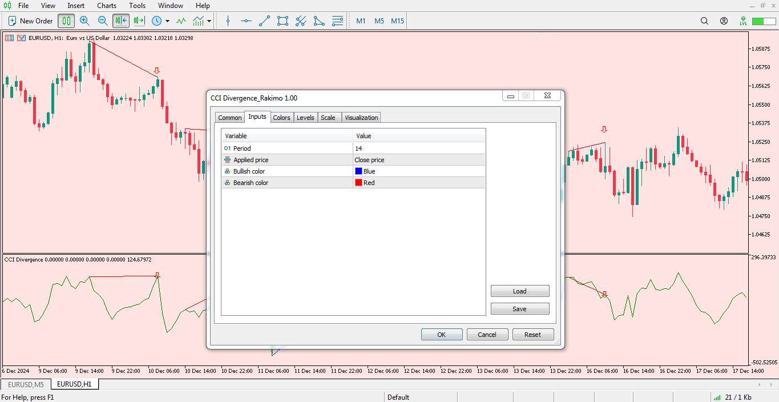Viewport: 779px width, 402px height.
Task: Click the Cancel button
Action: point(487,335)
